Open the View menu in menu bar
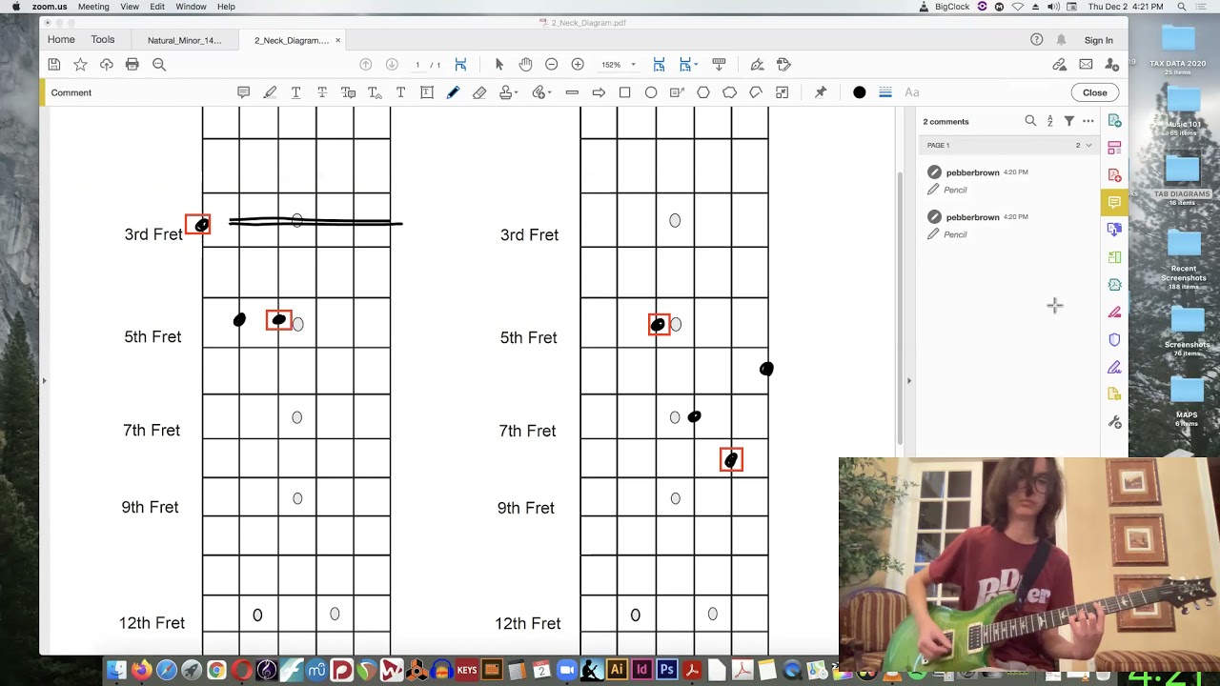The image size is (1220, 686). (x=130, y=7)
